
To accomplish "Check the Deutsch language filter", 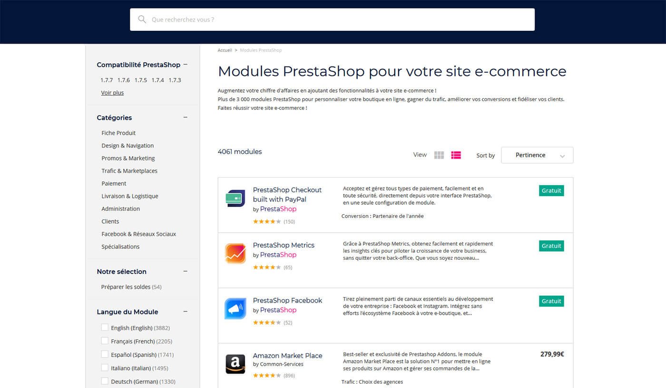I will pos(105,380).
